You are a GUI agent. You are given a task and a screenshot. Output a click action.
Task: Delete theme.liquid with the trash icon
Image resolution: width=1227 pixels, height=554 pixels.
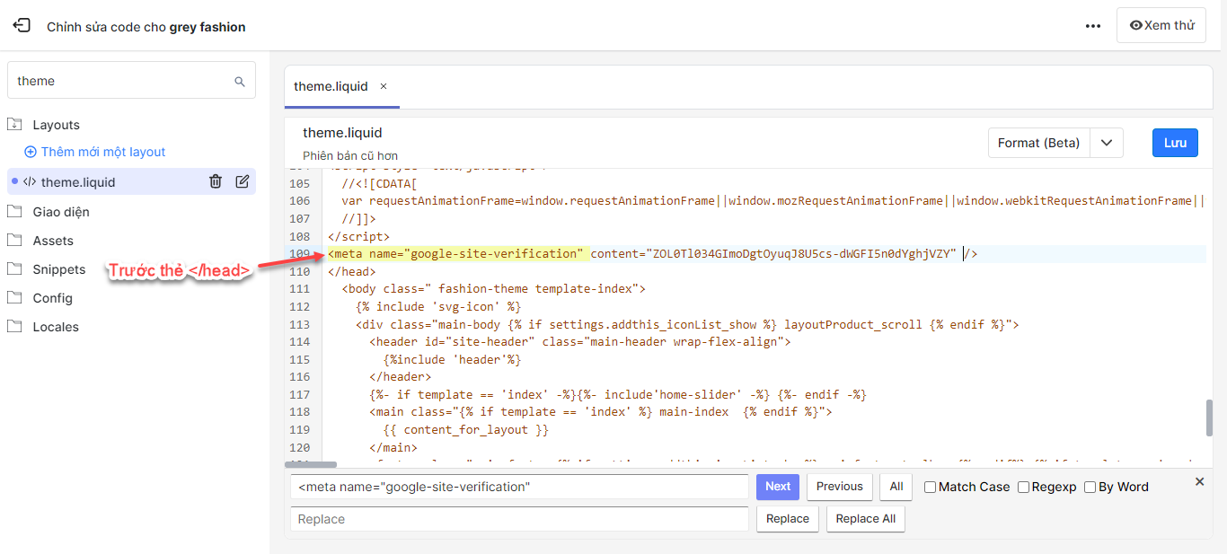click(216, 181)
